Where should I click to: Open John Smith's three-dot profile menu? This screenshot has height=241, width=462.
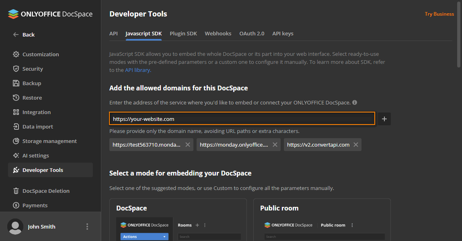[x=87, y=227]
